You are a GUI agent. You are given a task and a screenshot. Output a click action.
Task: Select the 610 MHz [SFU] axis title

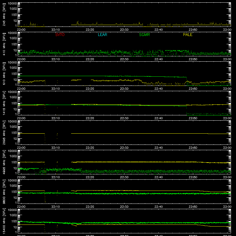[4, 73]
